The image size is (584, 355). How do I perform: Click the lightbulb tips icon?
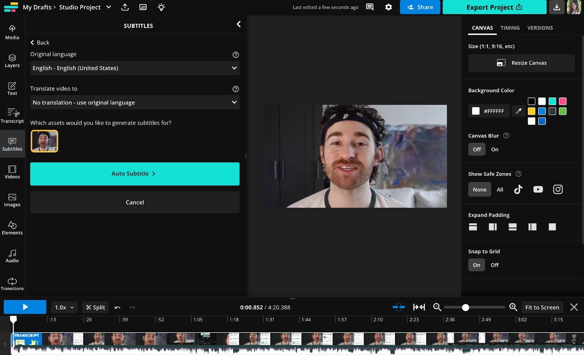pos(161,7)
